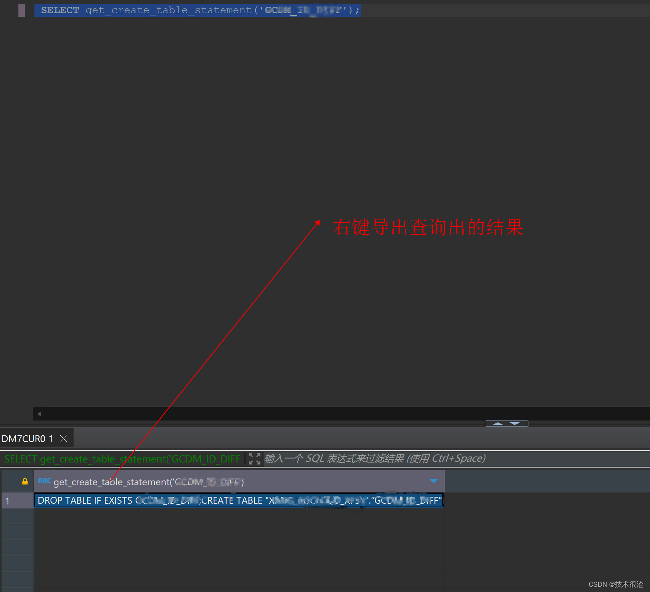Select row number 1 header
Viewport: 650px width, 592px height.
click(17, 500)
